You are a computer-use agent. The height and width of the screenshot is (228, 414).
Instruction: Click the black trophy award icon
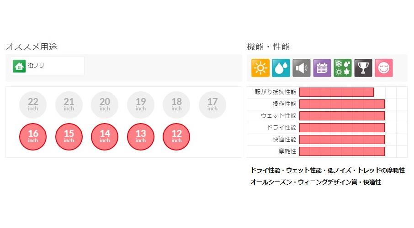coord(363,68)
